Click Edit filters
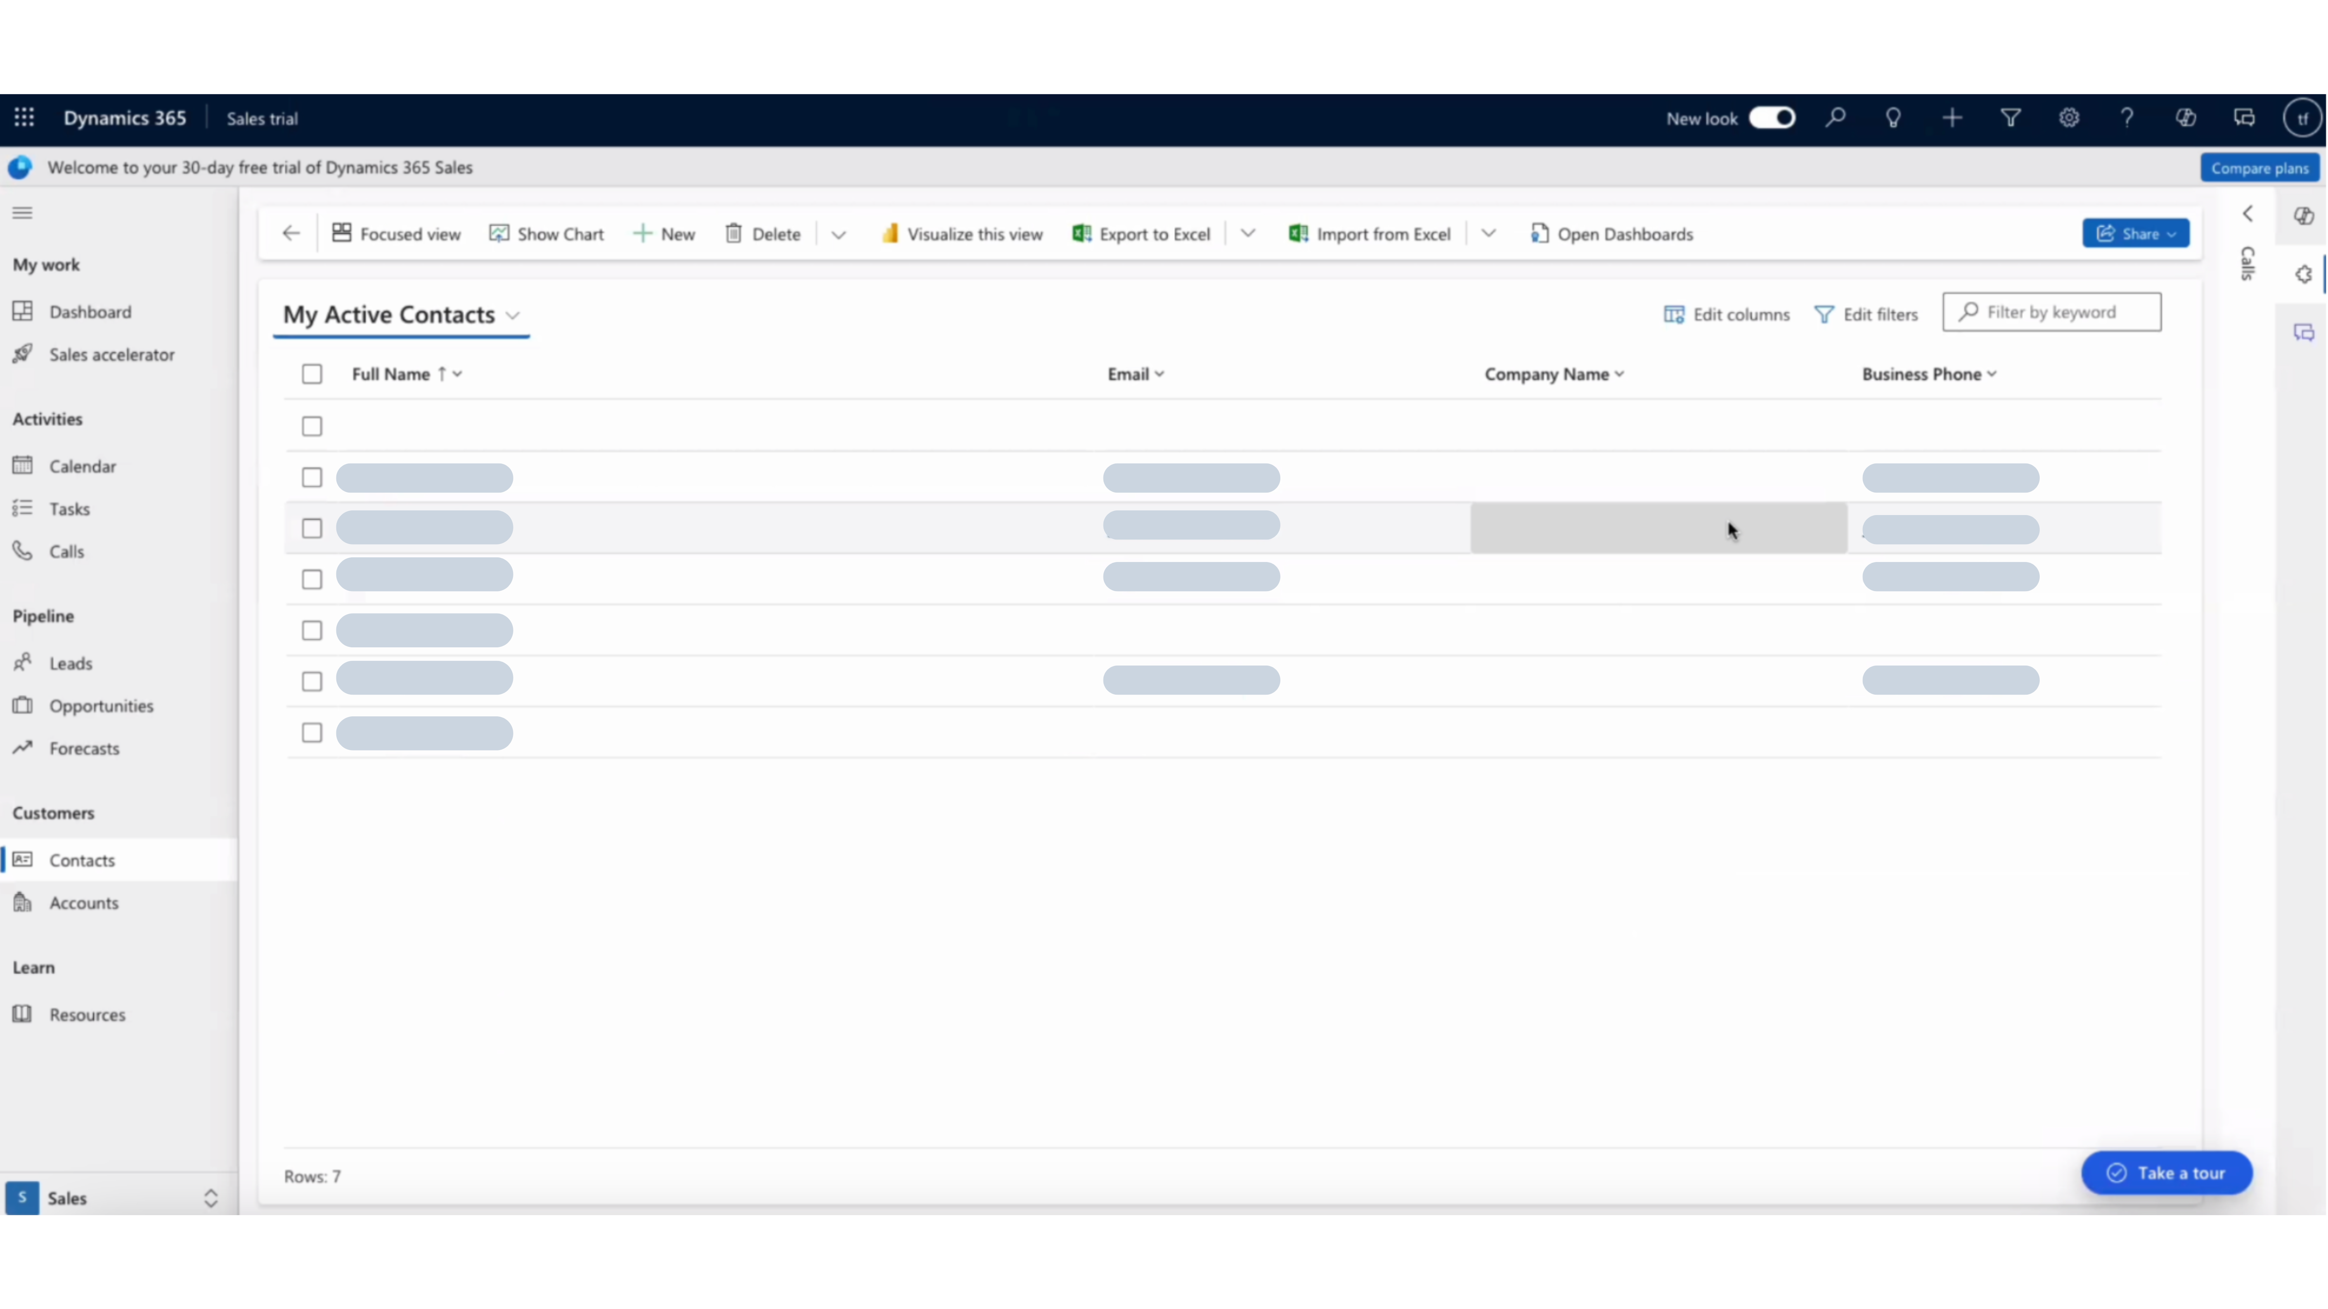 [1866, 315]
